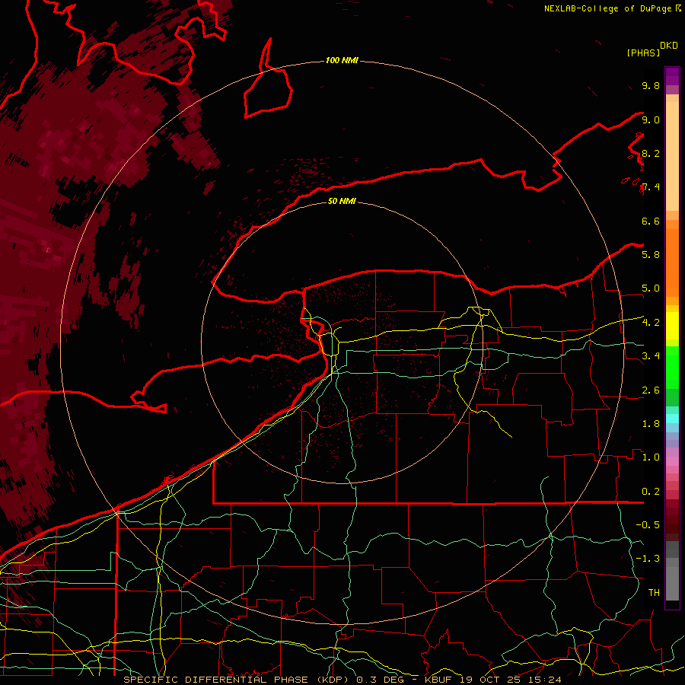Image resolution: width=685 pixels, height=685 pixels.
Task: Click the 50 NMI range ring label
Action: pyautogui.click(x=342, y=201)
